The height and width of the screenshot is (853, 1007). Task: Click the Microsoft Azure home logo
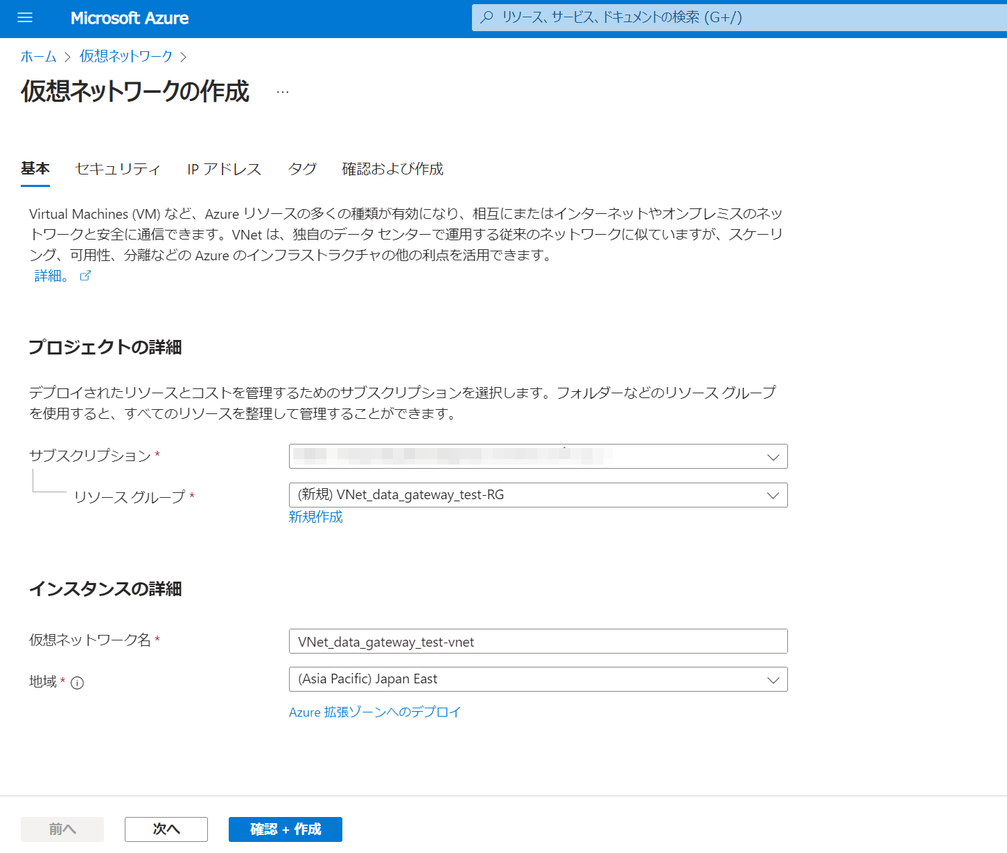click(x=130, y=18)
